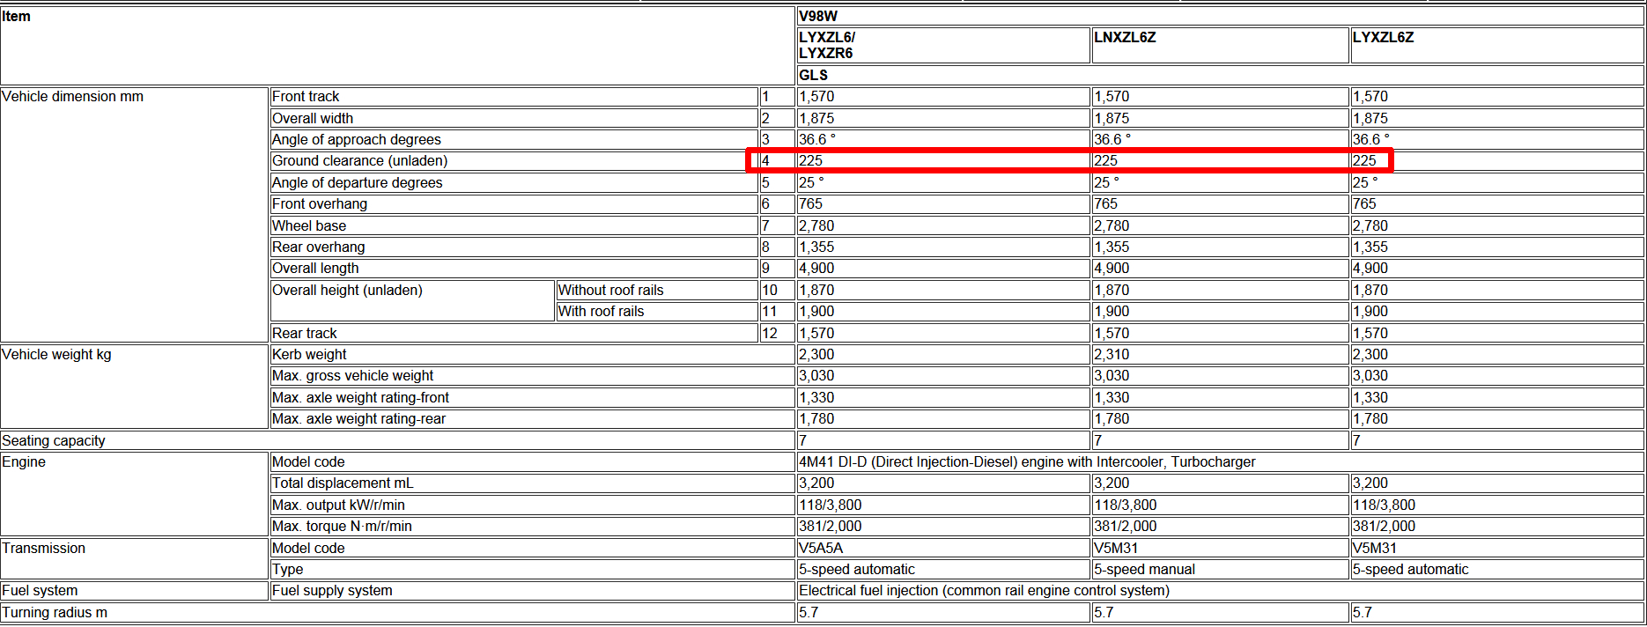The height and width of the screenshot is (627, 1647).
Task: Select row number 12 index cell
Action: [770, 334]
